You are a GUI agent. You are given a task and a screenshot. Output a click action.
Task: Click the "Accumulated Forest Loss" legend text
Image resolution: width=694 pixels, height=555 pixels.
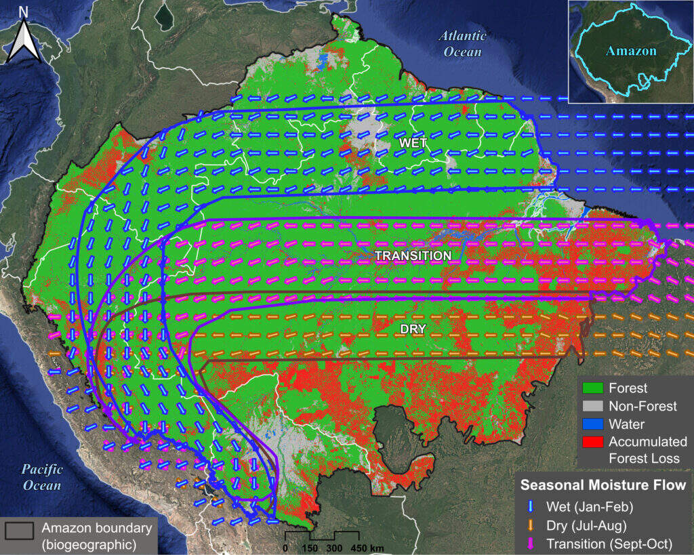(648, 450)
